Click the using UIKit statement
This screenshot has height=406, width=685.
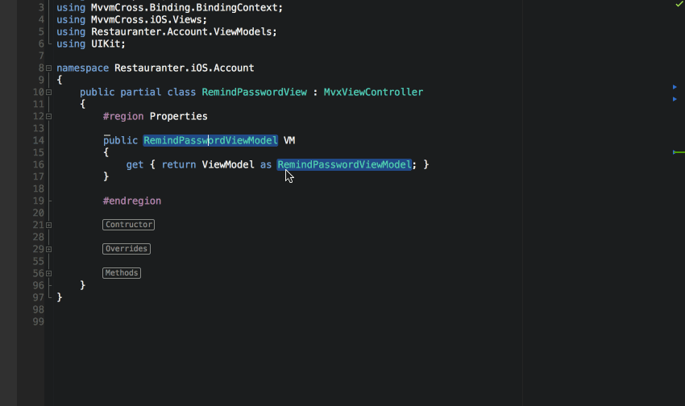91,44
